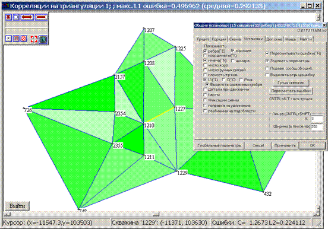Click the Пересчитать ошибки button

291,91
